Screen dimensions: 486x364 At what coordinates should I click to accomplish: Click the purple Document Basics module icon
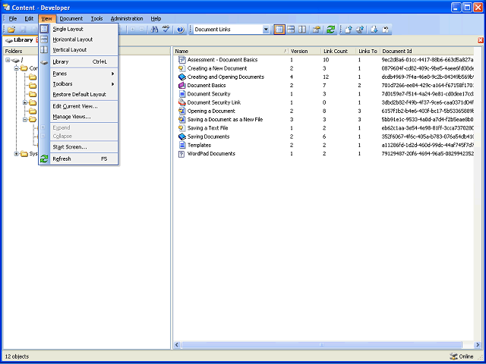click(x=181, y=86)
